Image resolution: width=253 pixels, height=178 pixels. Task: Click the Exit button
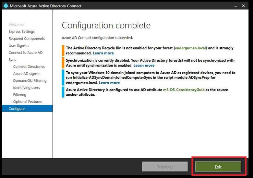tap(218, 167)
